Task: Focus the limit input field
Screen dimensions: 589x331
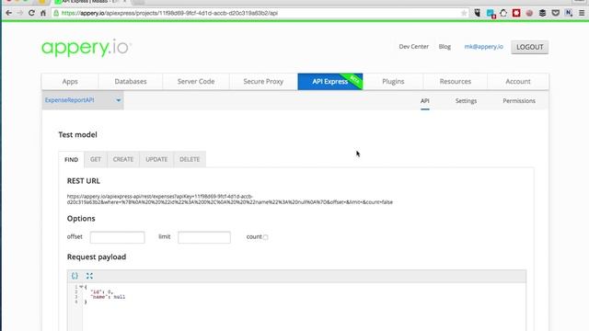Action: (x=204, y=237)
